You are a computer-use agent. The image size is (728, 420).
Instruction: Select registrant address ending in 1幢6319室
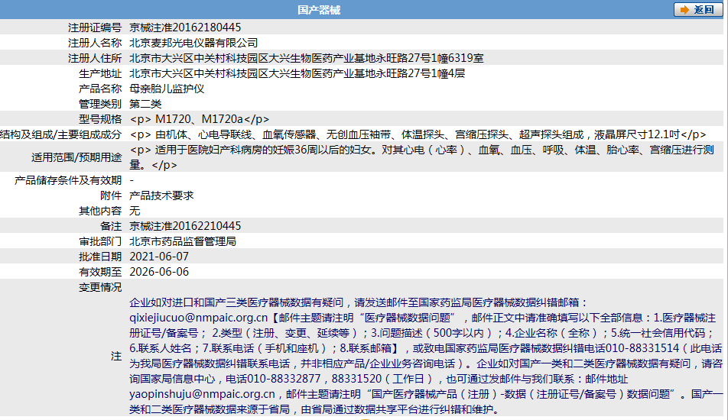[307, 58]
